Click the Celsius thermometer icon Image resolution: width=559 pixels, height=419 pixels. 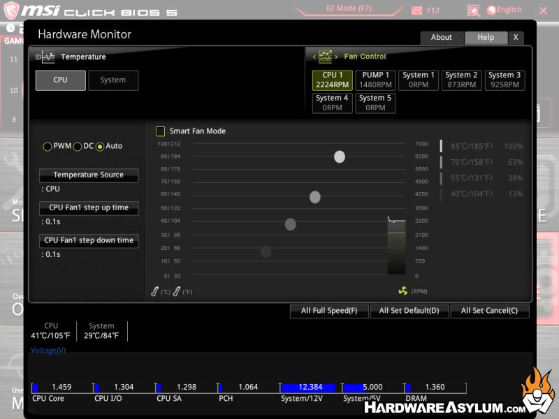tap(155, 291)
